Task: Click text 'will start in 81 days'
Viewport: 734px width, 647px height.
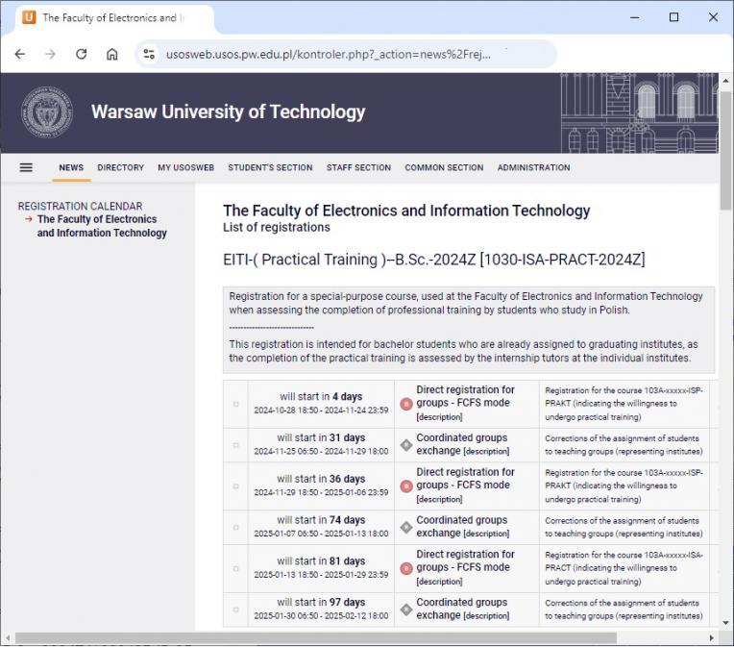Action: (x=321, y=561)
